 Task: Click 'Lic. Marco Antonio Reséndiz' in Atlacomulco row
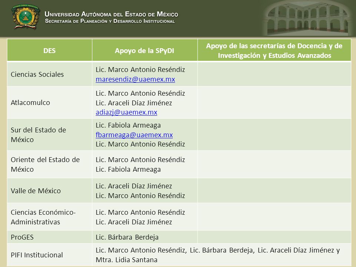[x=140, y=93]
